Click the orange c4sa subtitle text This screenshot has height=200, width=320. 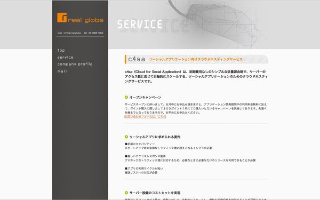point(196,59)
